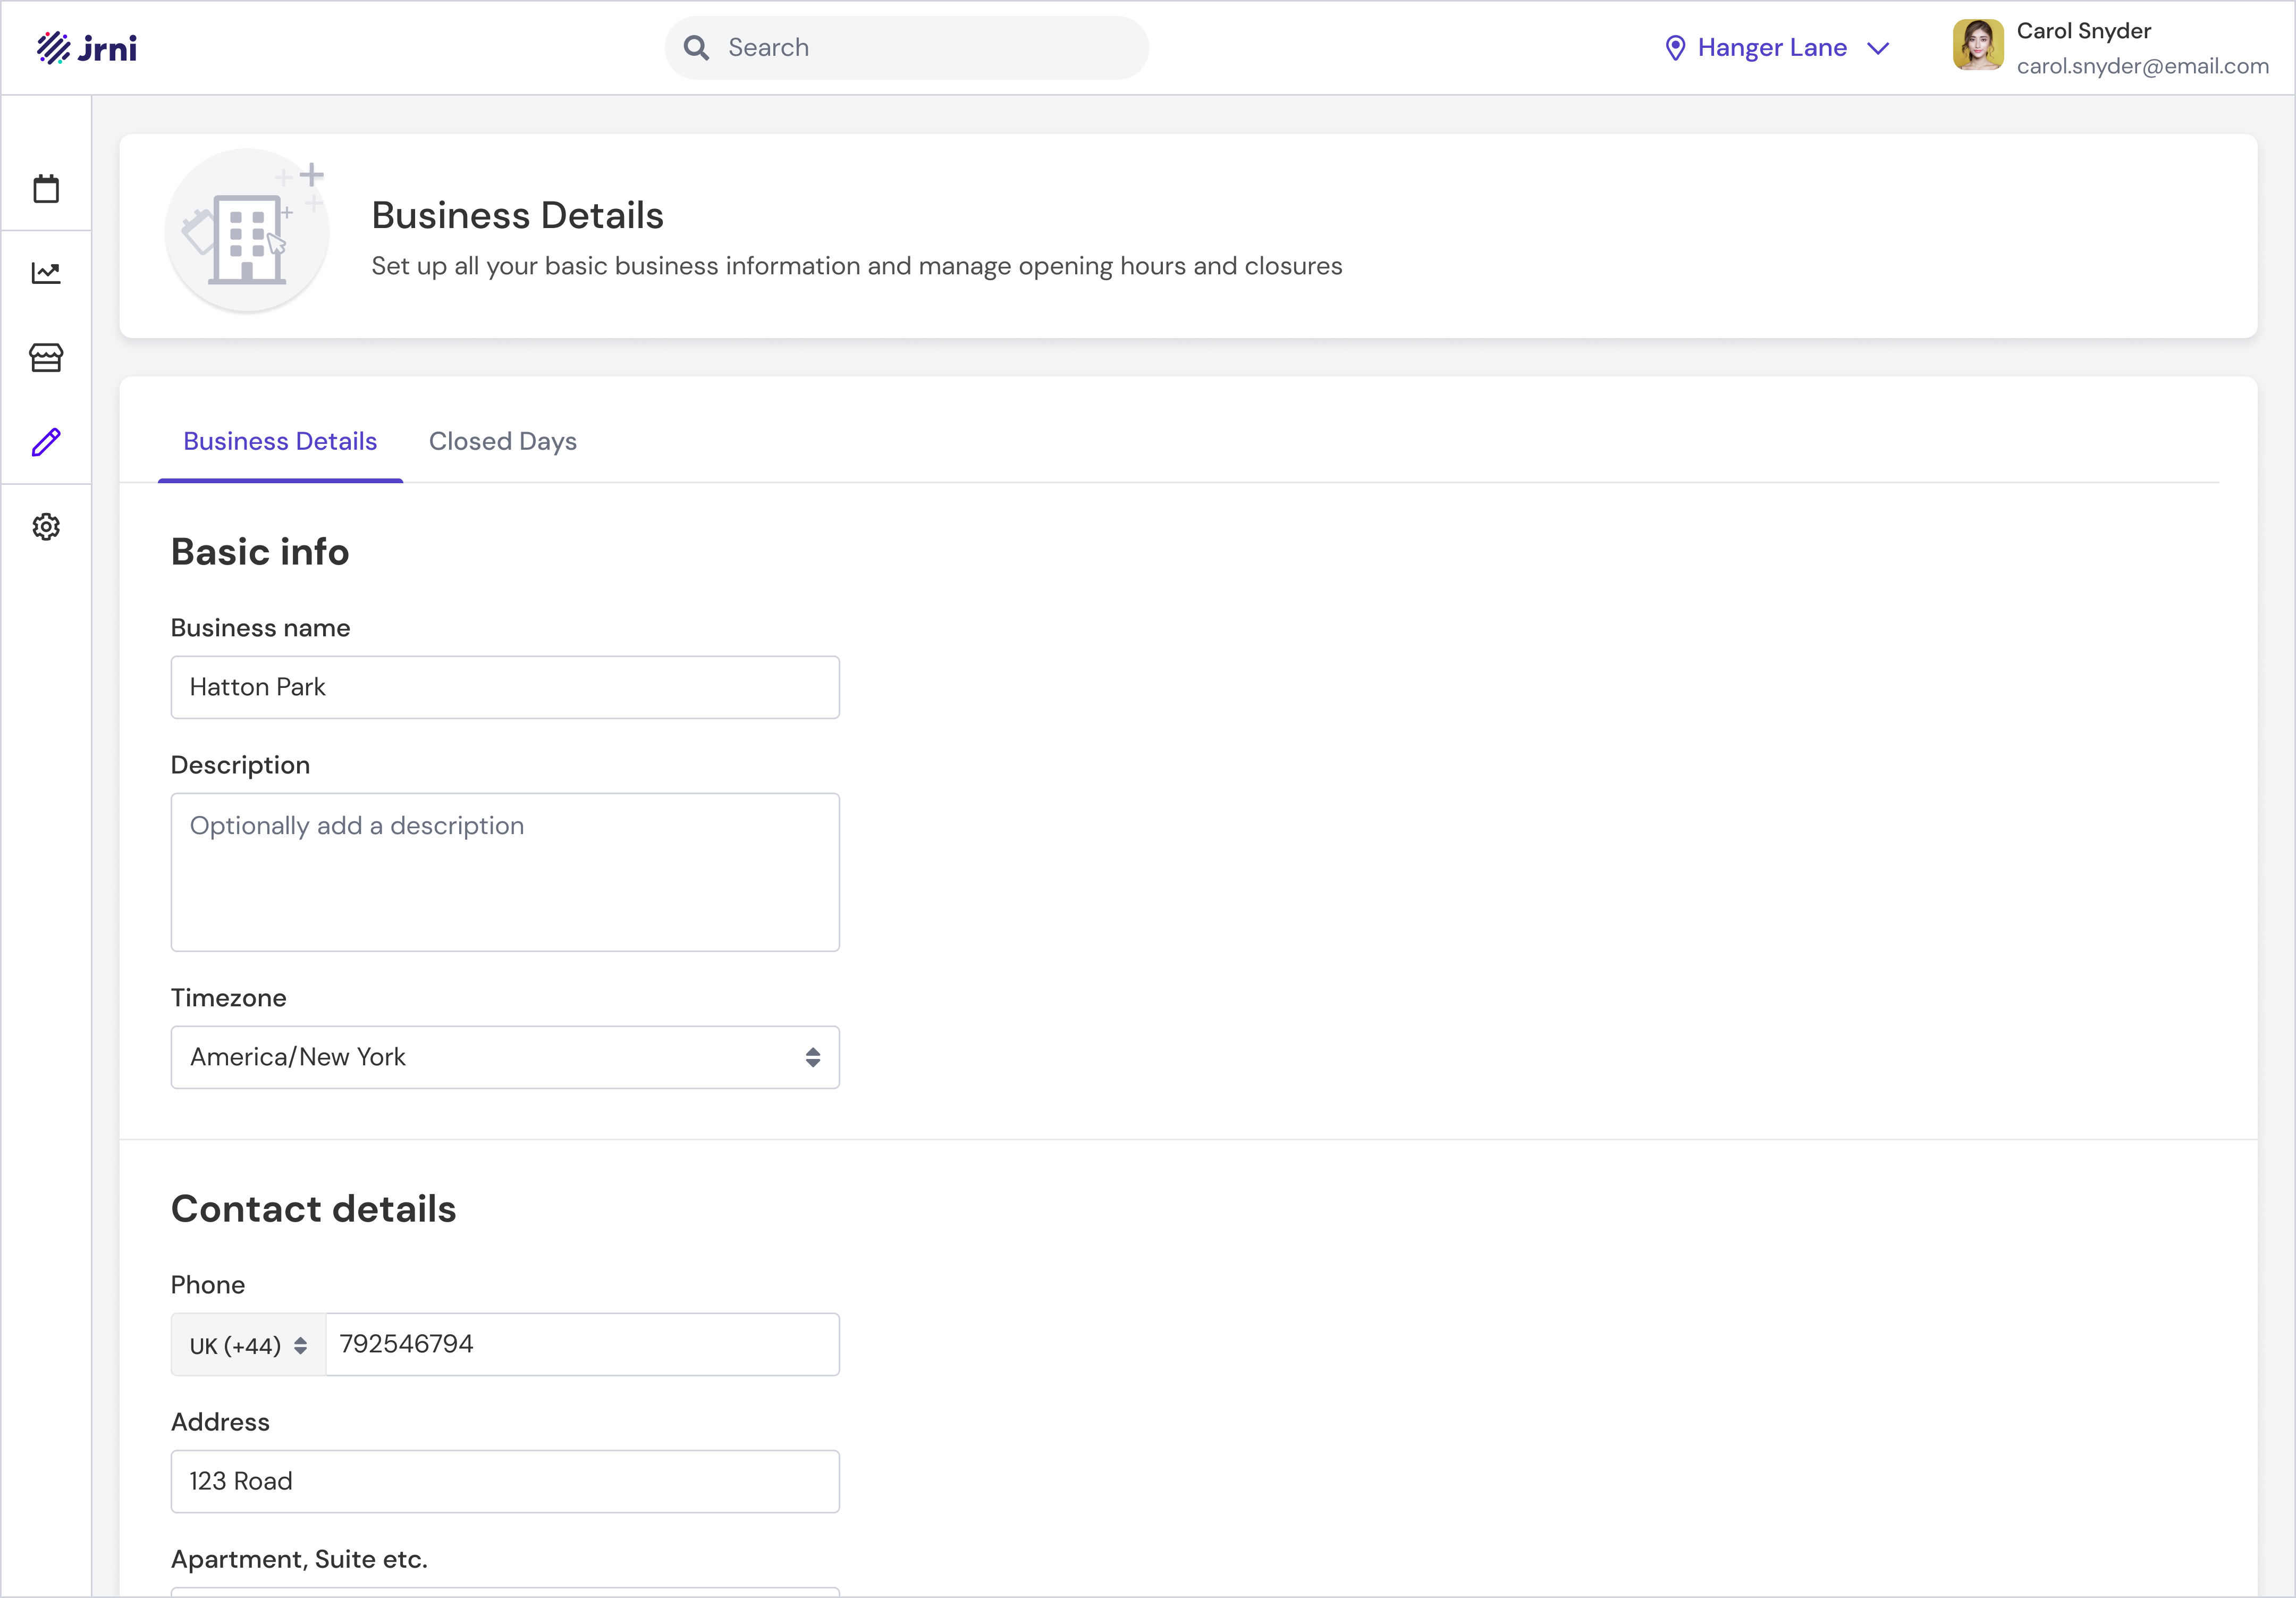2296x1598 pixels.
Task: Click the jrni logo
Action: (87, 48)
